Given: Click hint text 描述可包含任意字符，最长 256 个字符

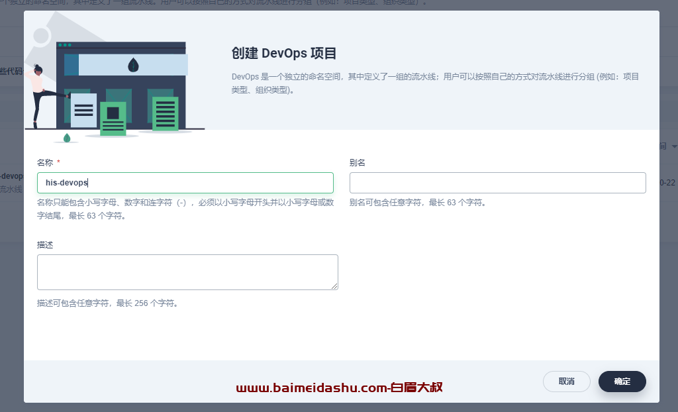Looking at the screenshot, I should tap(108, 303).
